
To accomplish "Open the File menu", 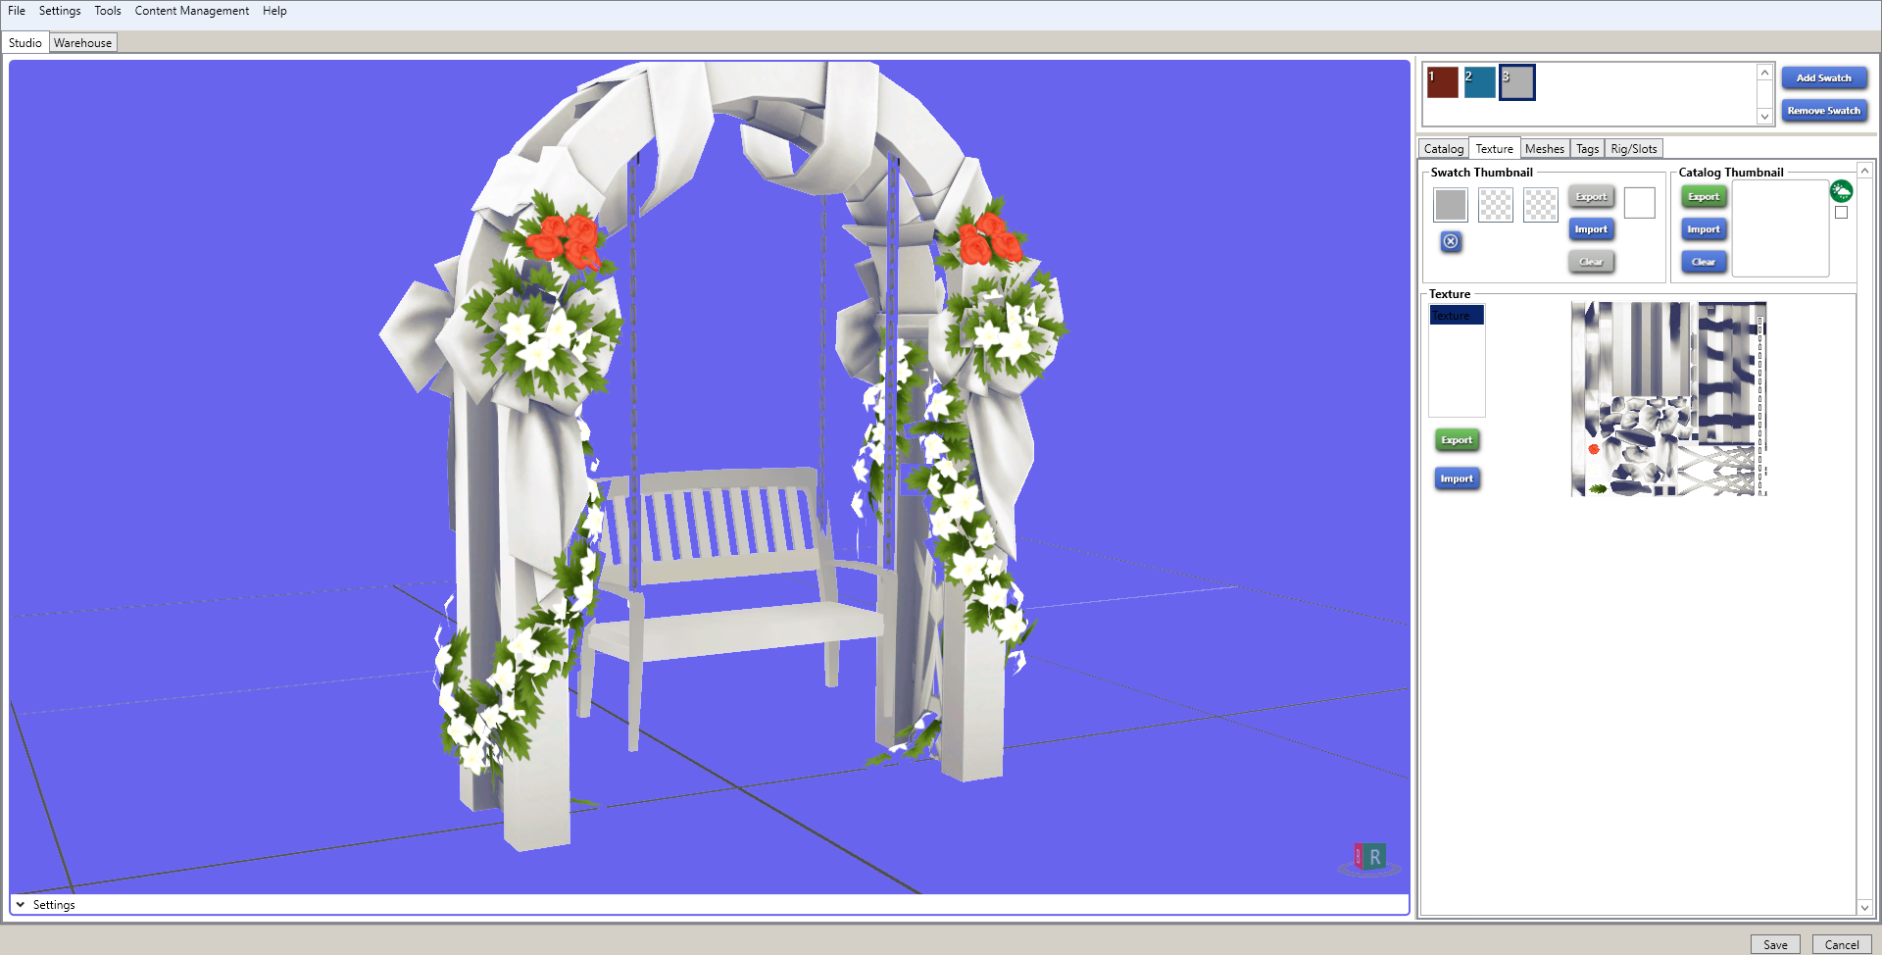I will [17, 11].
